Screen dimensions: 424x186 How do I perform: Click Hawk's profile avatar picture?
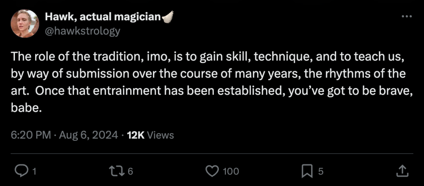pos(25,23)
